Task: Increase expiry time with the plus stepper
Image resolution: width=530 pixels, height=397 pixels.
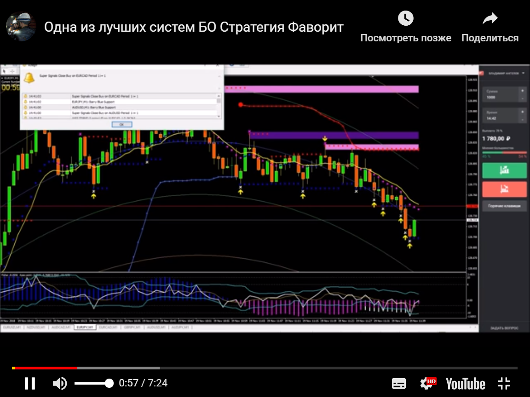Action: (x=523, y=112)
